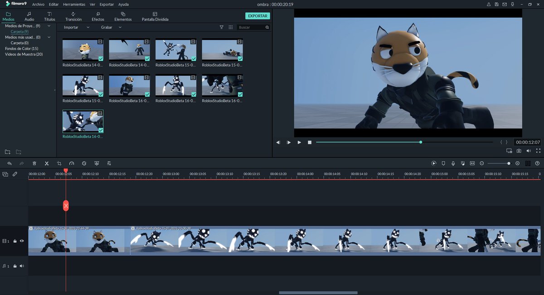The width and height of the screenshot is (544, 295).
Task: Stop playback with the stop button
Action: [x=310, y=142]
